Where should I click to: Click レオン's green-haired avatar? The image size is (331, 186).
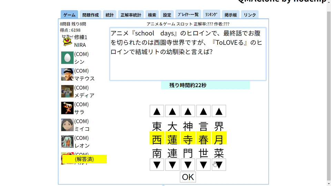click(x=67, y=142)
